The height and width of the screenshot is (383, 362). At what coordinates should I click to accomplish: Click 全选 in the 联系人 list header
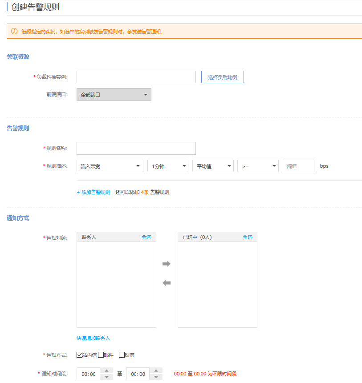[x=146, y=238]
